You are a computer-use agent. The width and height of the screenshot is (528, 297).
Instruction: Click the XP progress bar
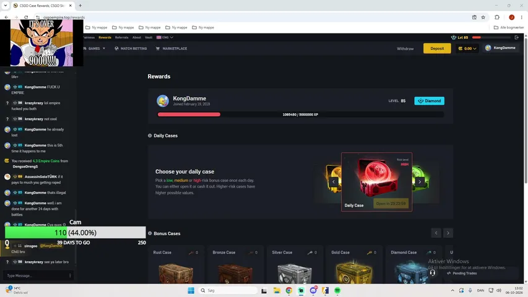click(x=300, y=114)
